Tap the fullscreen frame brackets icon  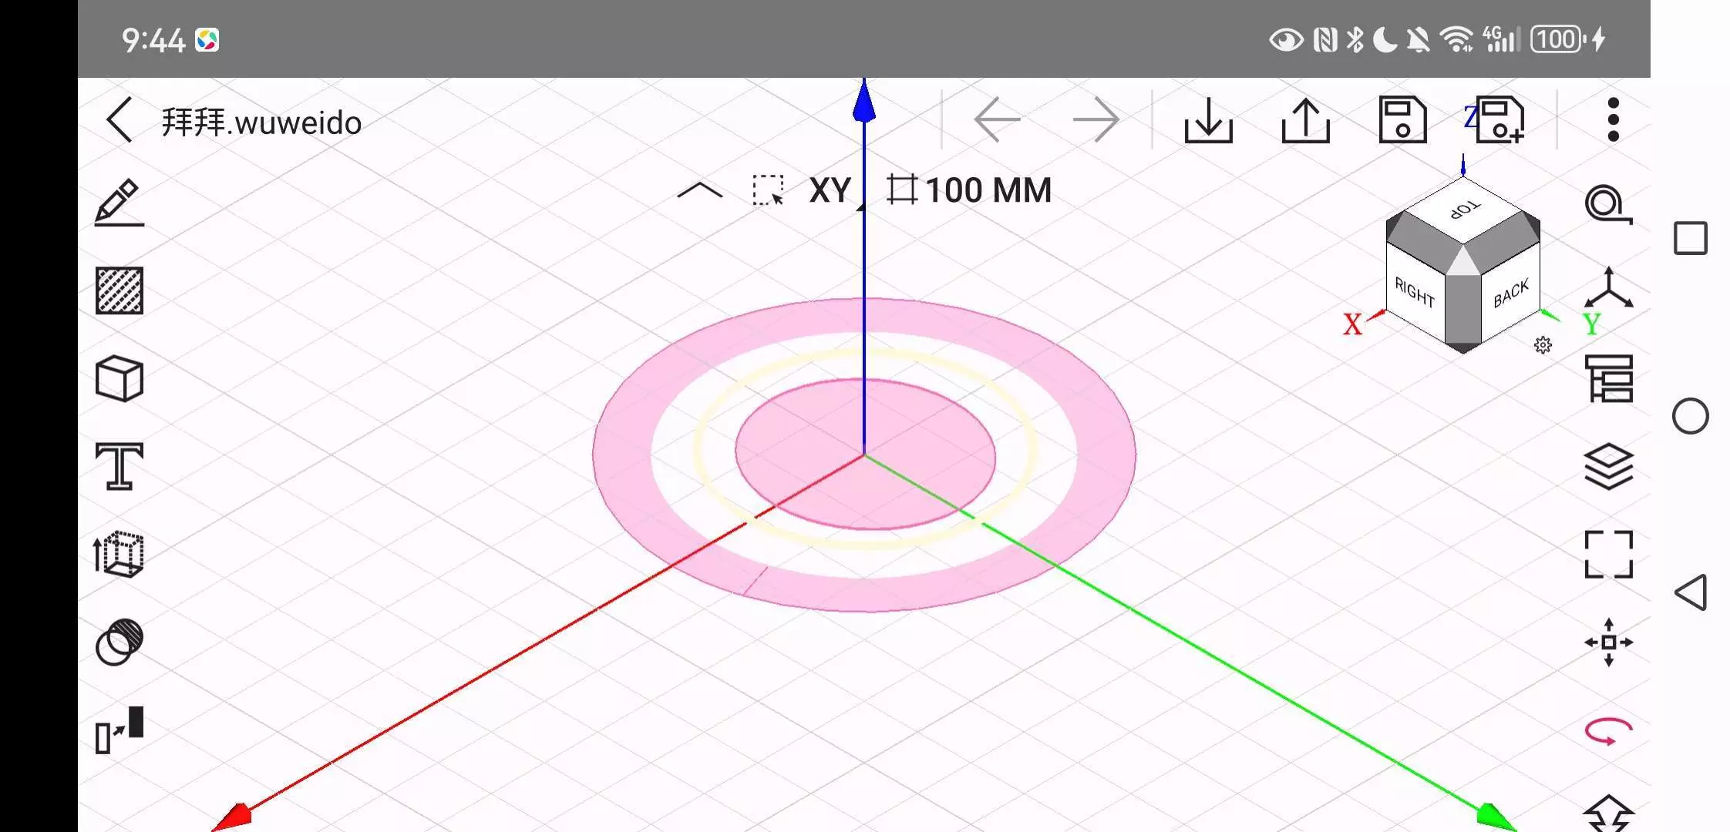click(x=1608, y=555)
